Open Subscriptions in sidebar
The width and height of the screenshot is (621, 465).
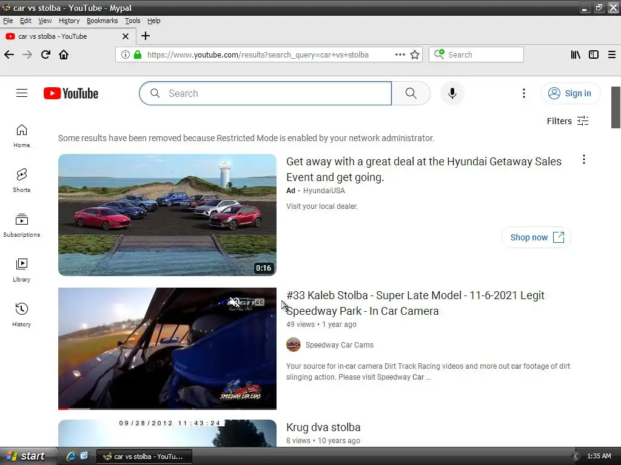(22, 225)
